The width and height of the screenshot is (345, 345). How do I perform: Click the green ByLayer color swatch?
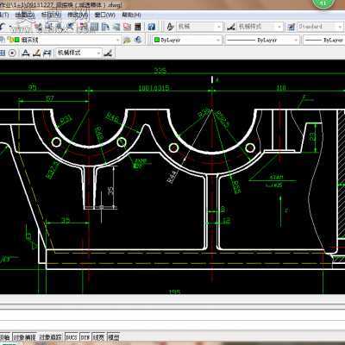[x=157, y=40]
